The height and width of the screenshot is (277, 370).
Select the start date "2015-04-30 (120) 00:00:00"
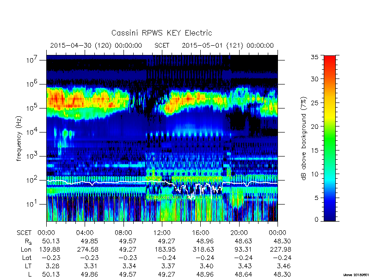96,45
